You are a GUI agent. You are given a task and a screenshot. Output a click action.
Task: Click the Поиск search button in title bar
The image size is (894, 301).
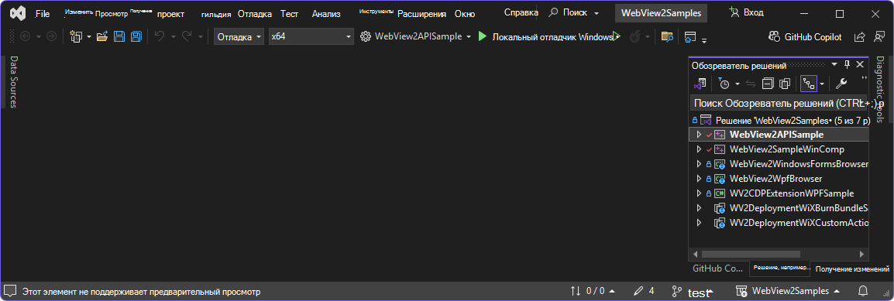[573, 12]
